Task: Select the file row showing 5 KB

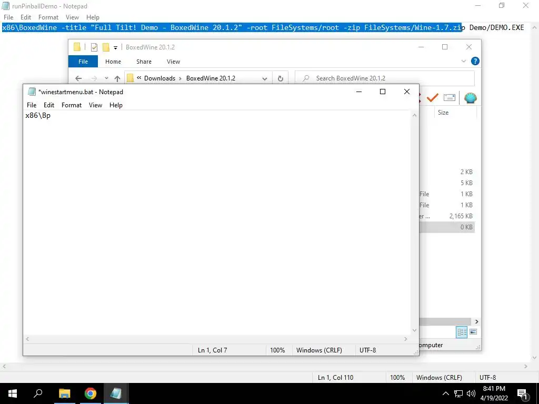Action: pos(447,183)
